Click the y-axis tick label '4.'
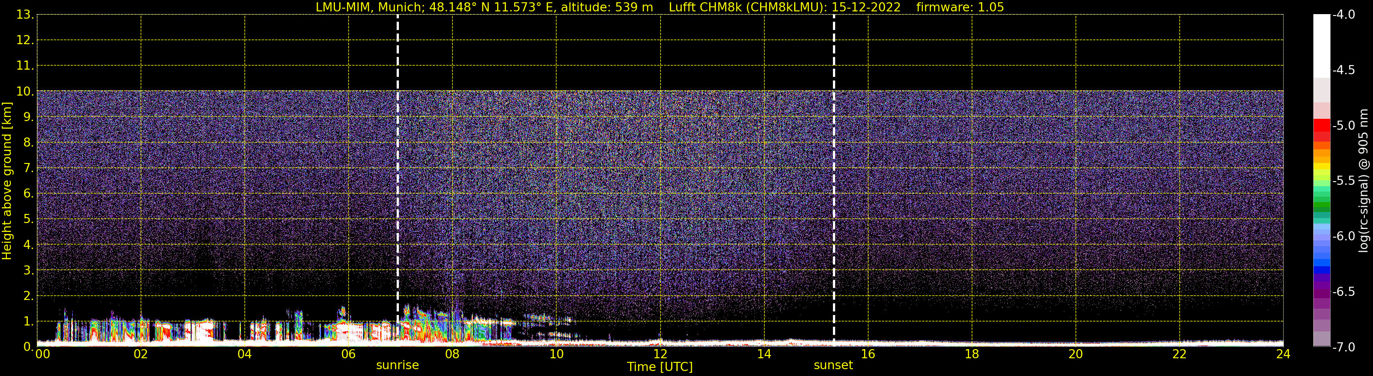The height and width of the screenshot is (376, 1373). point(28,244)
